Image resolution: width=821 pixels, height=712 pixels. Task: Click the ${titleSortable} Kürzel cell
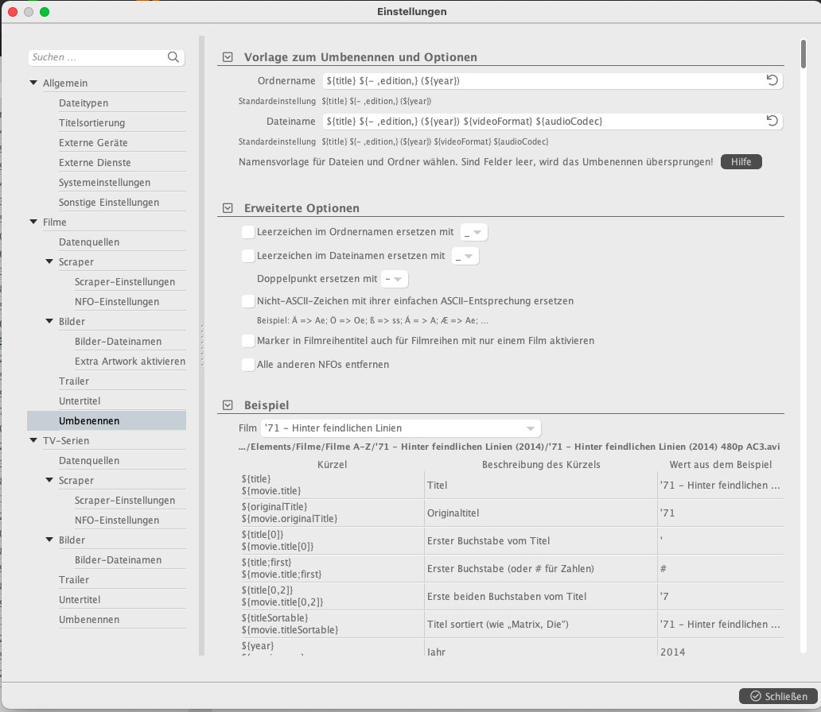[x=332, y=624]
